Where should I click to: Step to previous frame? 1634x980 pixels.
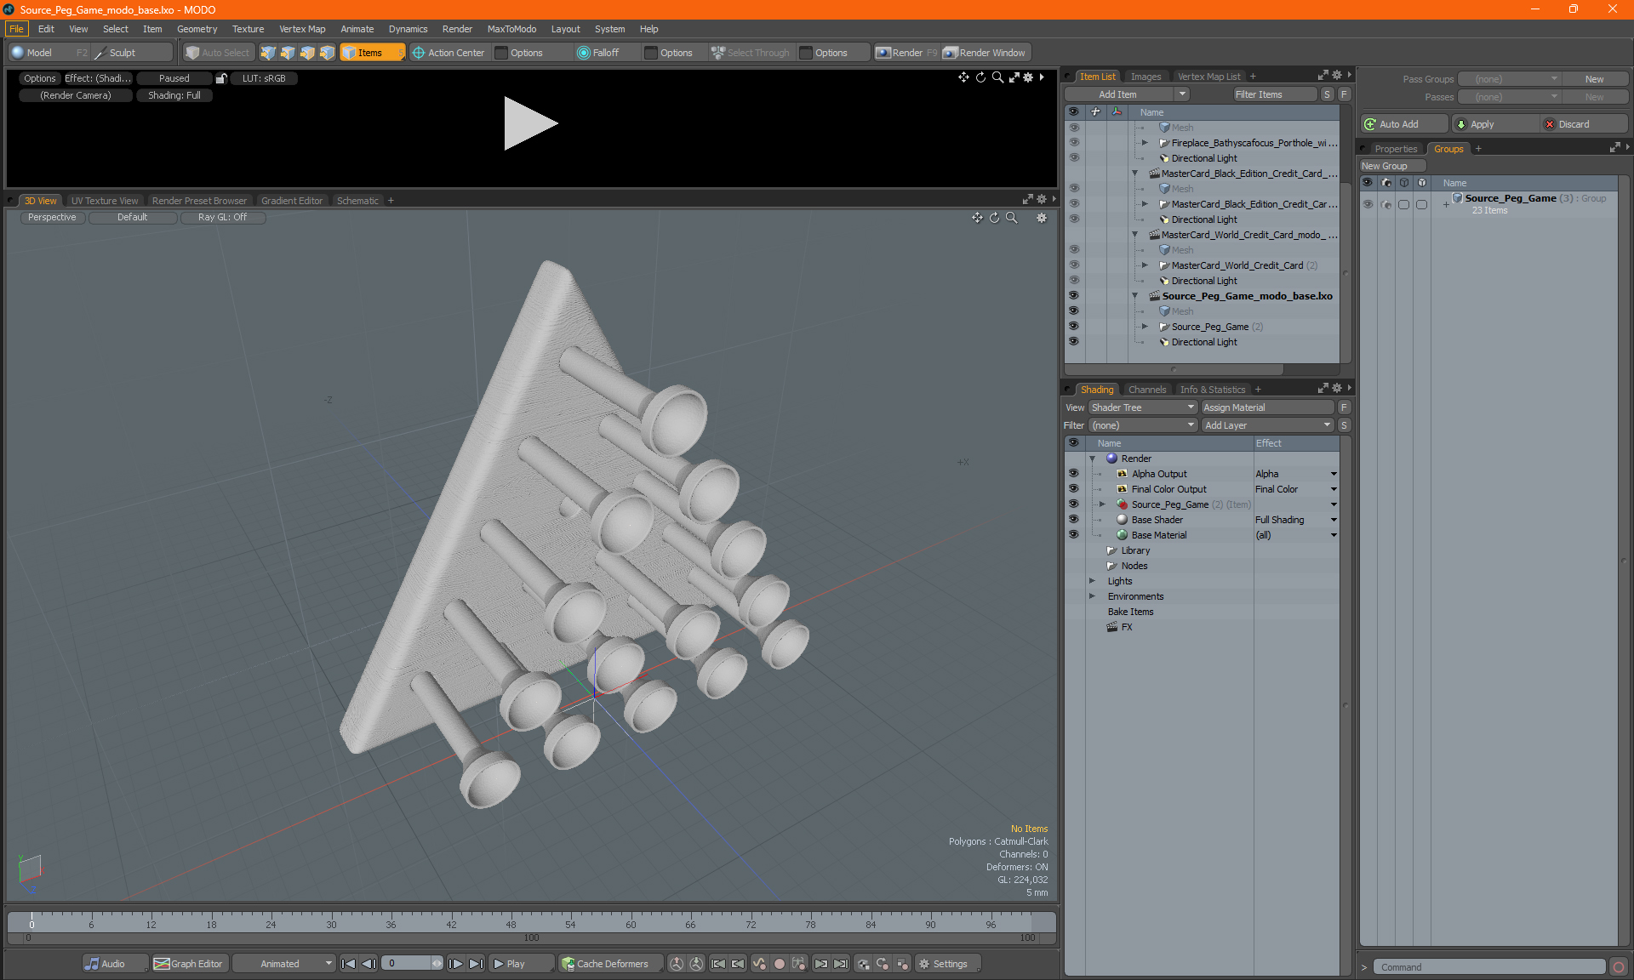(369, 964)
